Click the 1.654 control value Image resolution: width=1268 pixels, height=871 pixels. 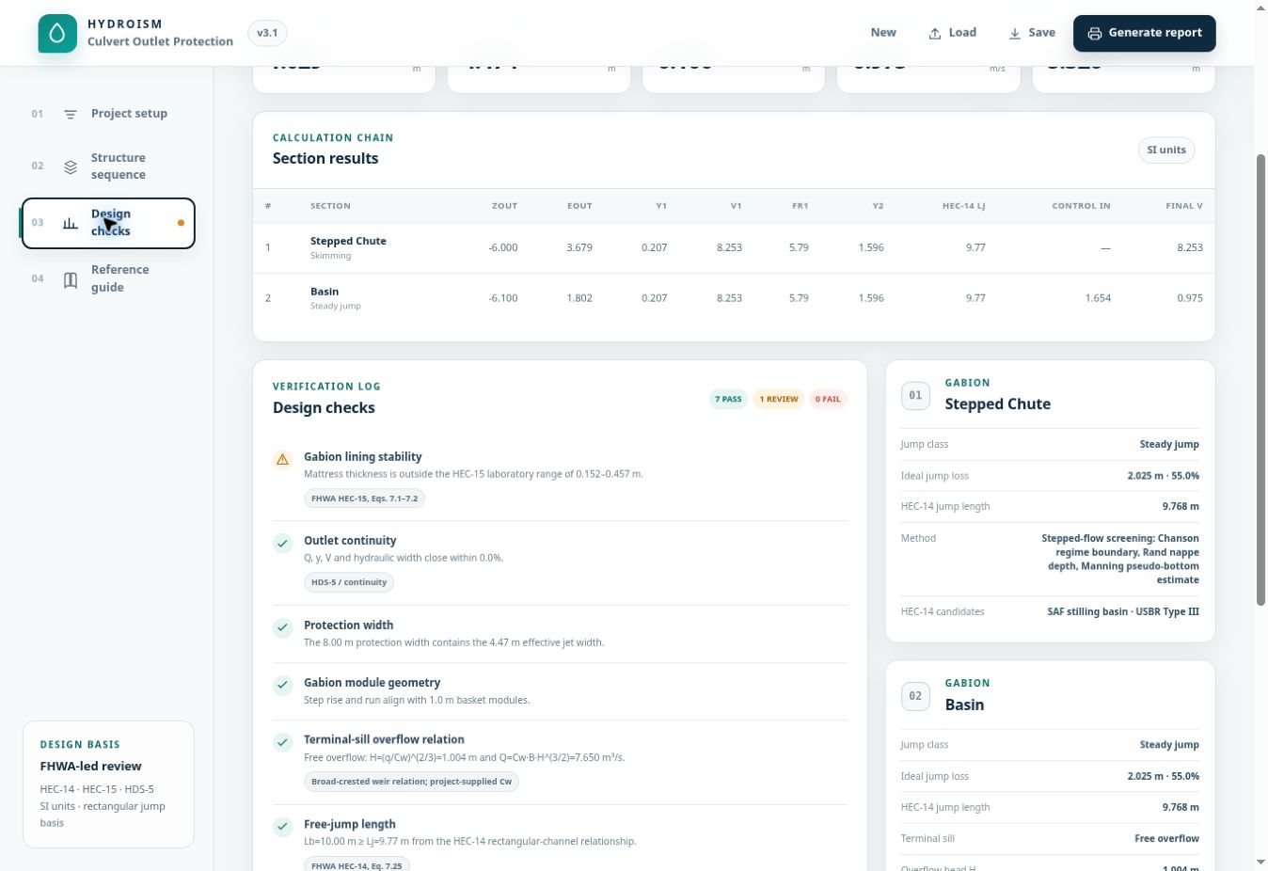(x=1098, y=298)
